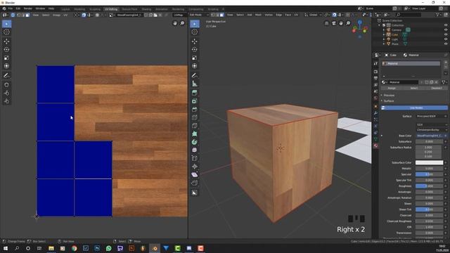Select the Poly Build tool
Image resolution: width=450 pixels, height=253 pixels.
(x=195, y=134)
